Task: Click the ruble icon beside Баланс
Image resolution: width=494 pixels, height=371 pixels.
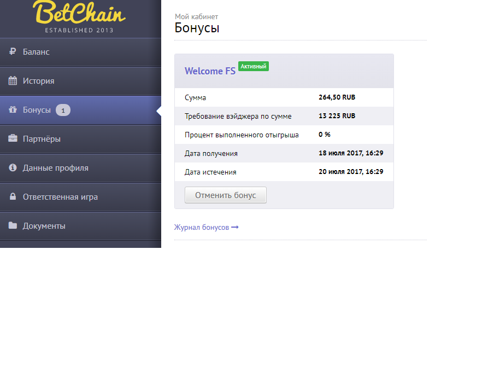Action: [x=13, y=51]
